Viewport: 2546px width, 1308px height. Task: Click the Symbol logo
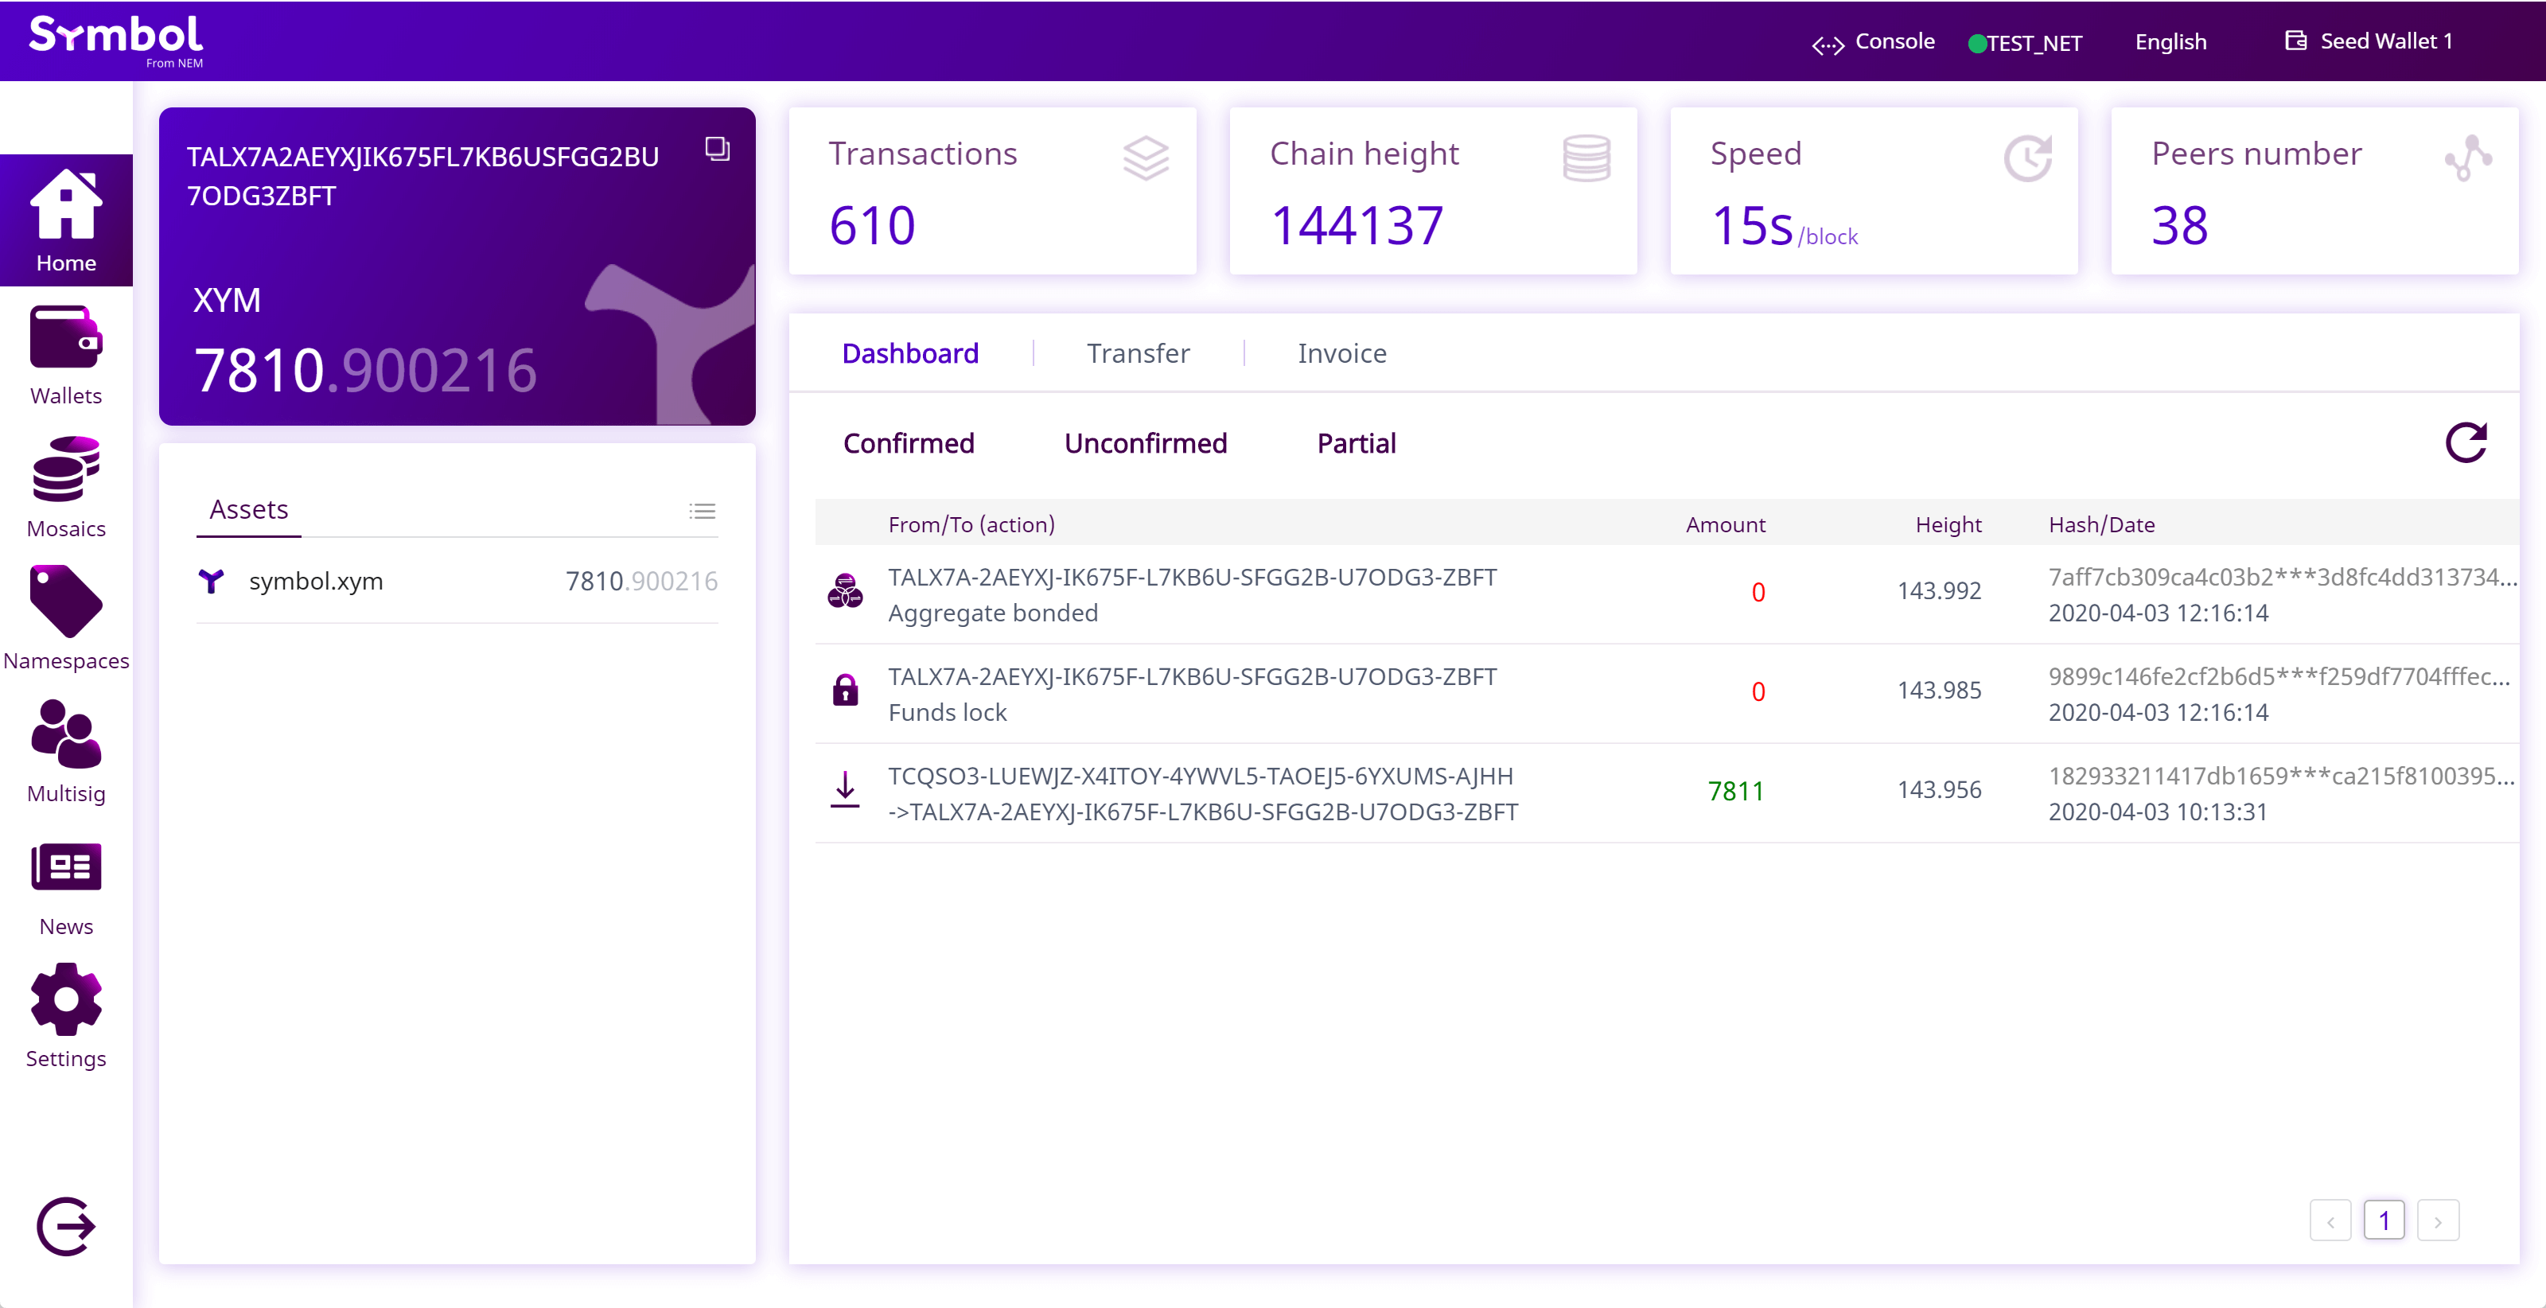click(115, 41)
